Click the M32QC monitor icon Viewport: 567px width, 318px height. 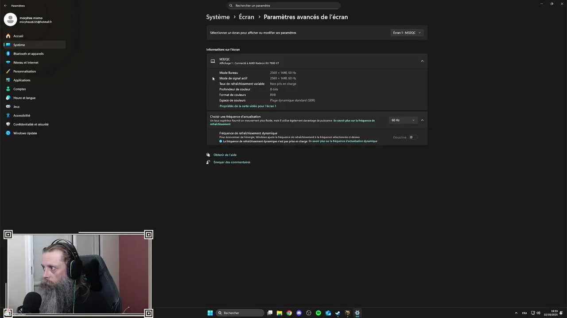pos(213,61)
